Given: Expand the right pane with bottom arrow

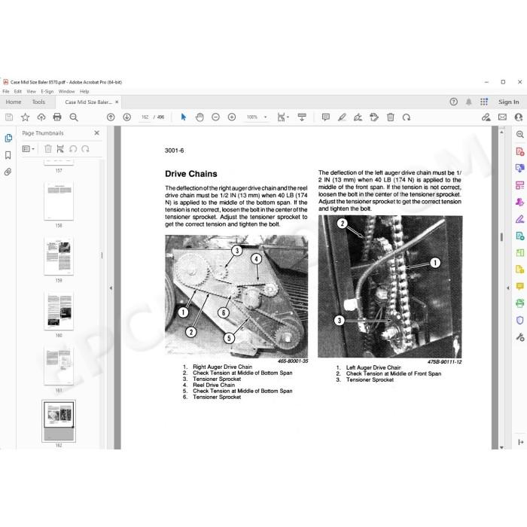Looking at the screenshot, I should pos(521,442).
